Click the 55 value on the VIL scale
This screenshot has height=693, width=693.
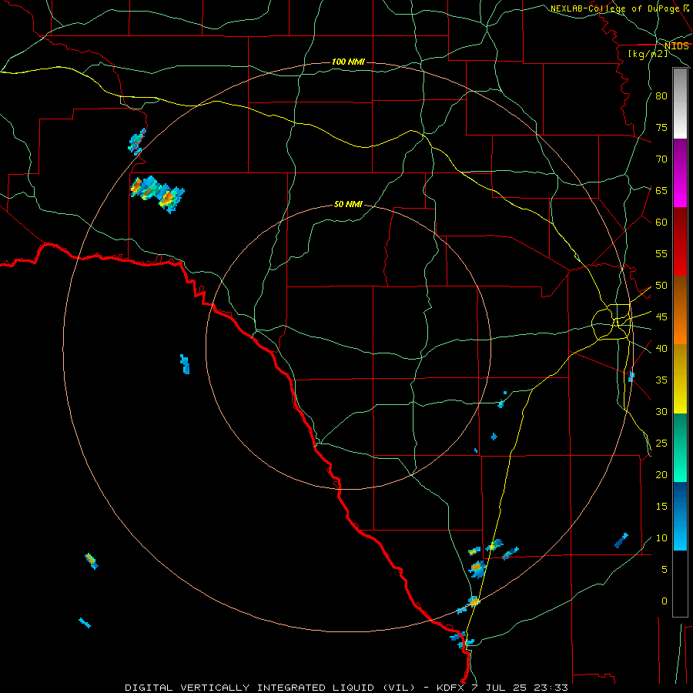point(661,253)
